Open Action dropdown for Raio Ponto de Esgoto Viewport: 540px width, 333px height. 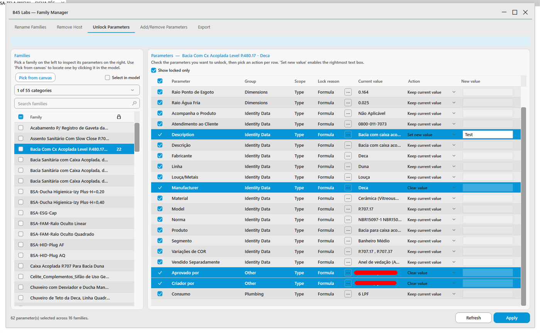click(x=432, y=92)
